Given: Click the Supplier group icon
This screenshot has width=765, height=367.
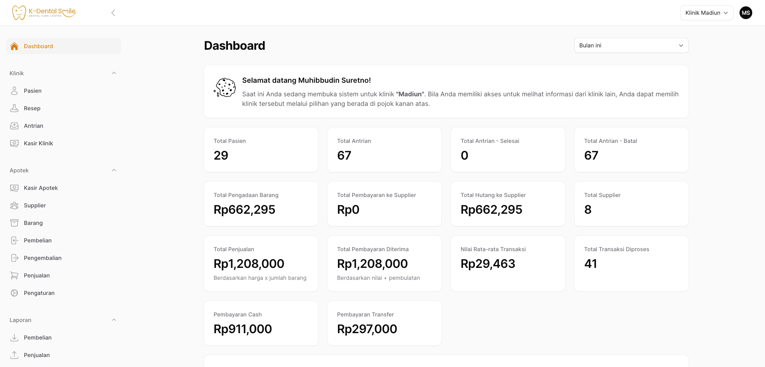Looking at the screenshot, I should (14, 205).
